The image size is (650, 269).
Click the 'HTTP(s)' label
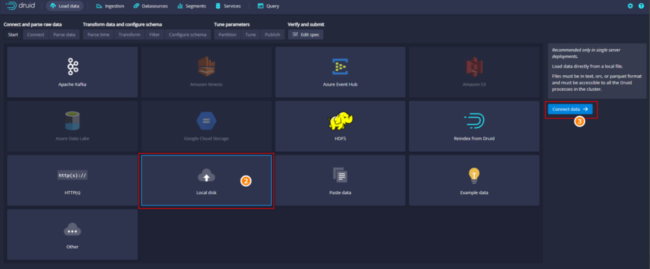click(72, 193)
